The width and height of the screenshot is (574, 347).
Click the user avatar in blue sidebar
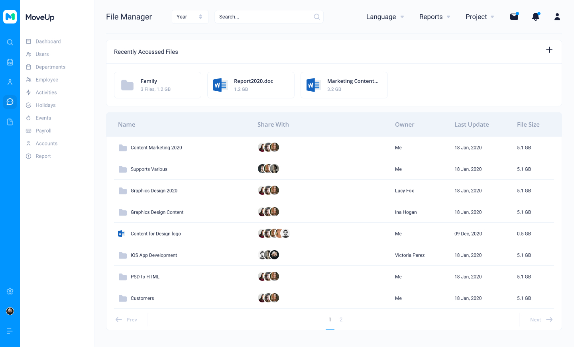coord(10,311)
